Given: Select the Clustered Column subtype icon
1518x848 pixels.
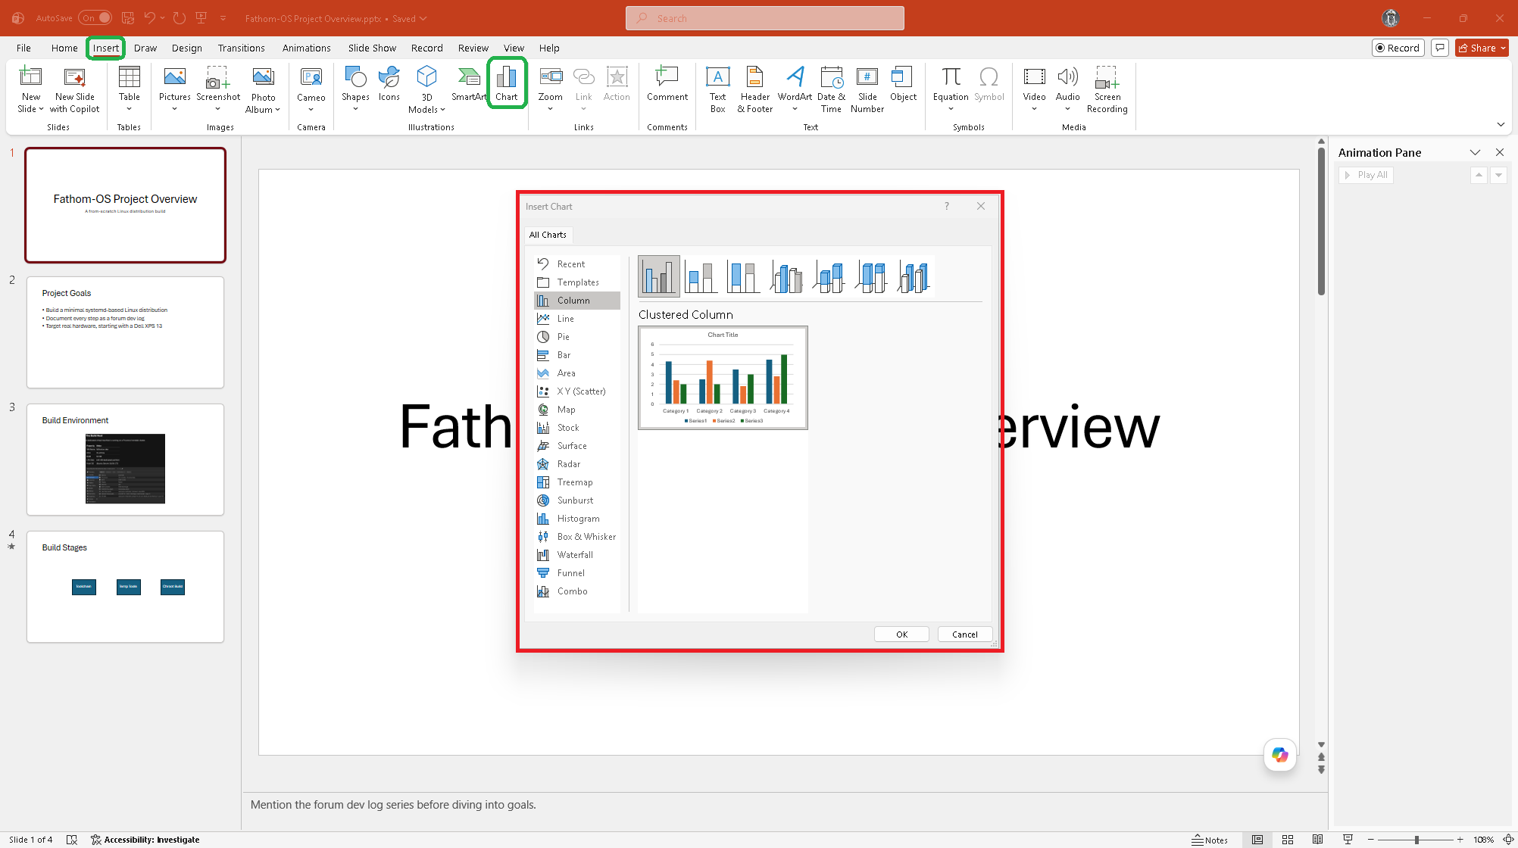Looking at the screenshot, I should click(659, 276).
